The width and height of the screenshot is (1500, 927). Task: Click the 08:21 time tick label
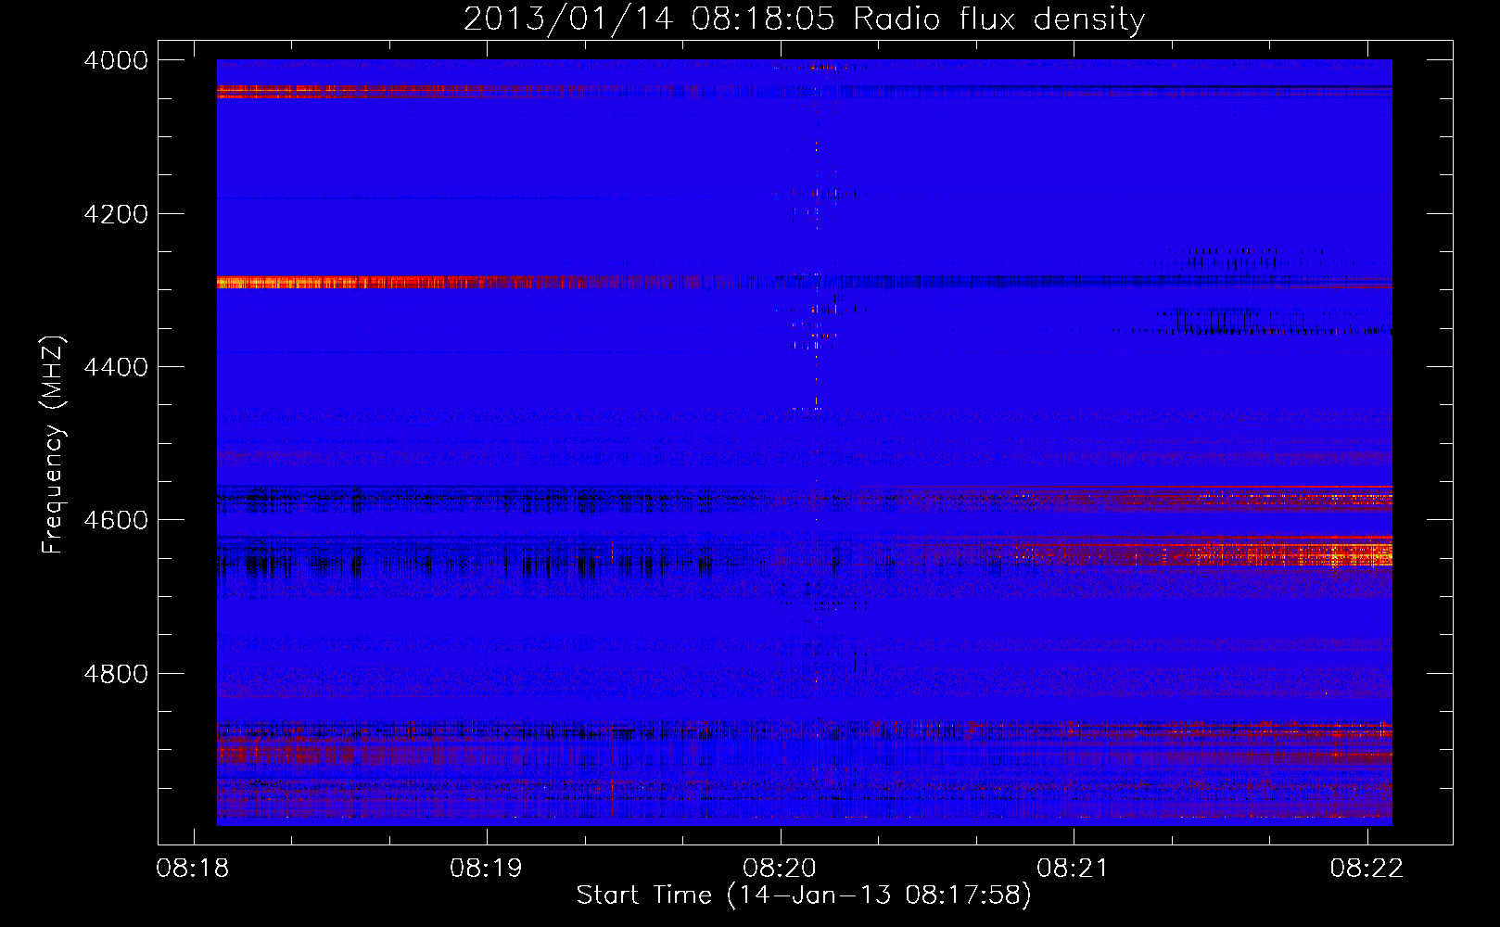pos(1073,869)
